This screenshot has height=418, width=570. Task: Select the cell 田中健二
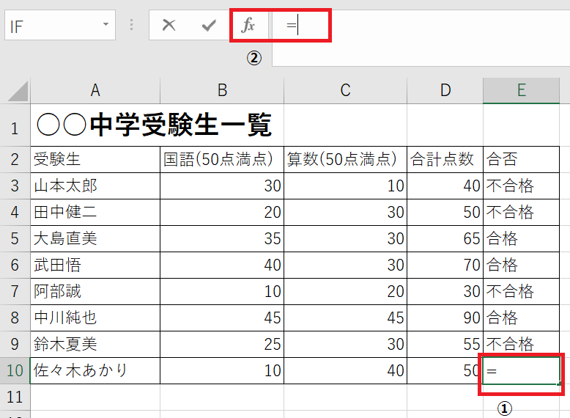(95, 213)
